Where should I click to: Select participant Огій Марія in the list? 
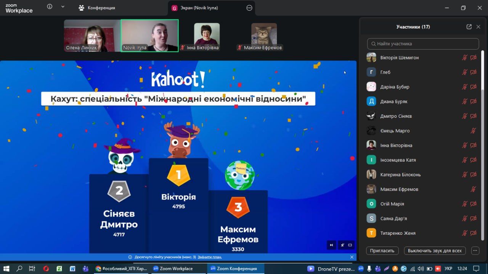[421, 204]
